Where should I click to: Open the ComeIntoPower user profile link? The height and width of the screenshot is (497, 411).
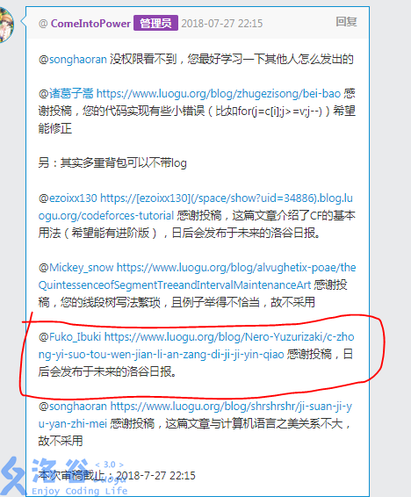90,24
